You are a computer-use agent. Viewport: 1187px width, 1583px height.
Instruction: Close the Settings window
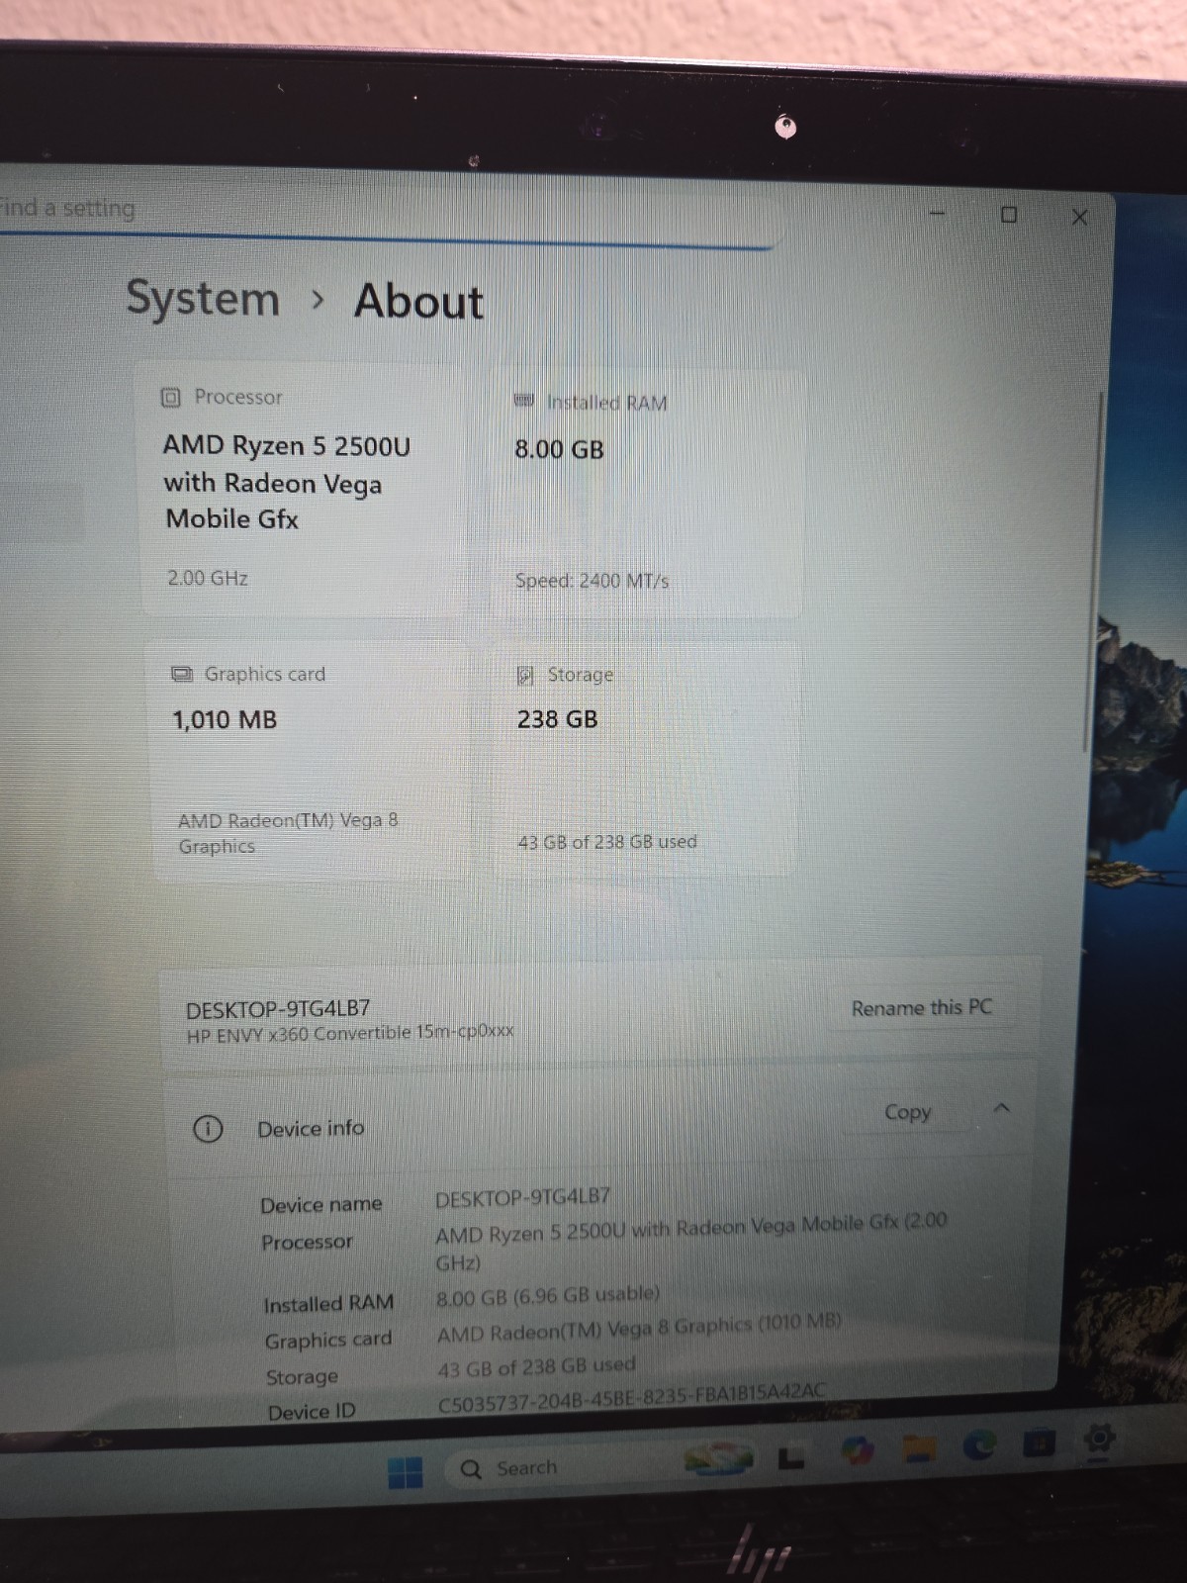click(1080, 217)
